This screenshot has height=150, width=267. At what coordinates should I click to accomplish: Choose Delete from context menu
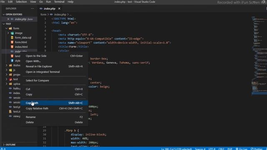pyautogui.click(x=54, y=122)
